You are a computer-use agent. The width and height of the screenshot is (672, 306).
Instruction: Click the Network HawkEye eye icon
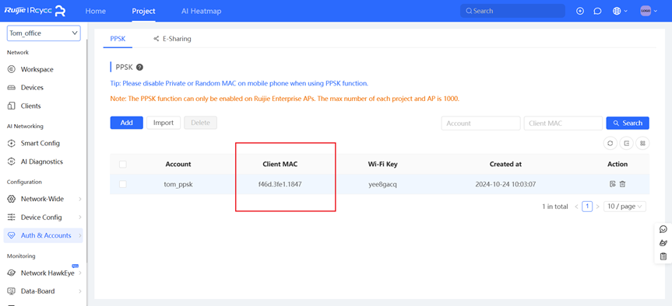(12, 273)
